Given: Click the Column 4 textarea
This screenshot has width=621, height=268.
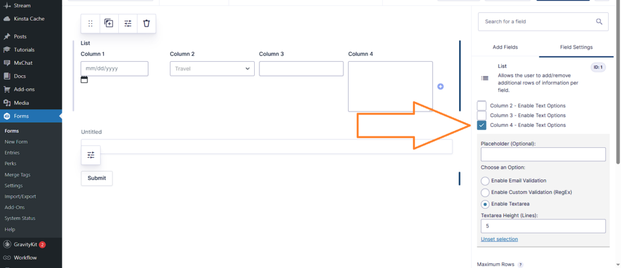Looking at the screenshot, I should tap(391, 86).
